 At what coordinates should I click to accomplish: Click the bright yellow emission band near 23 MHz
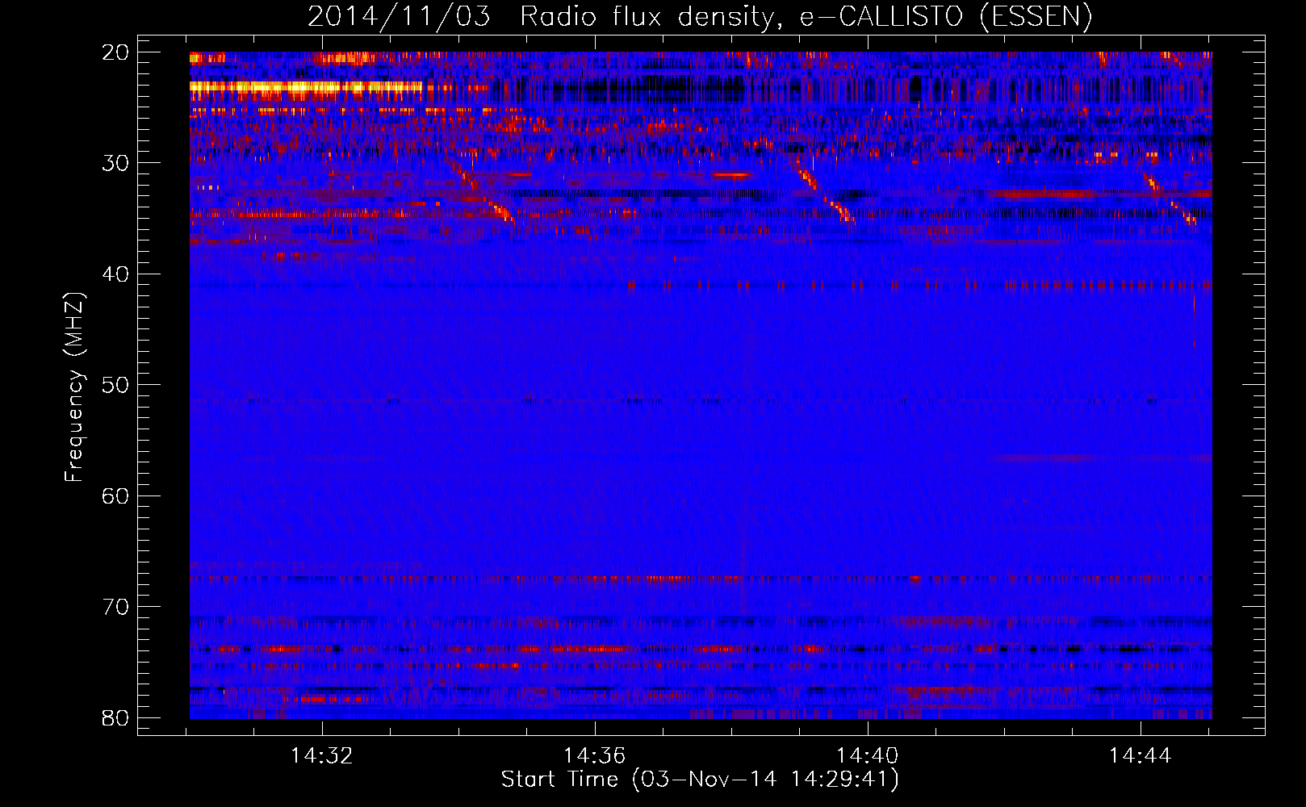306,87
